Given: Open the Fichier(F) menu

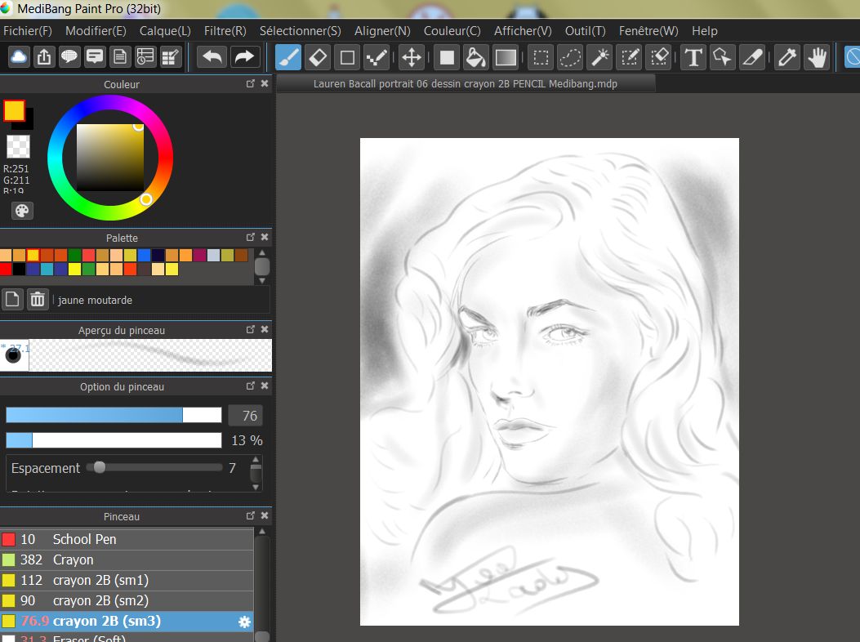Looking at the screenshot, I should 28,31.
